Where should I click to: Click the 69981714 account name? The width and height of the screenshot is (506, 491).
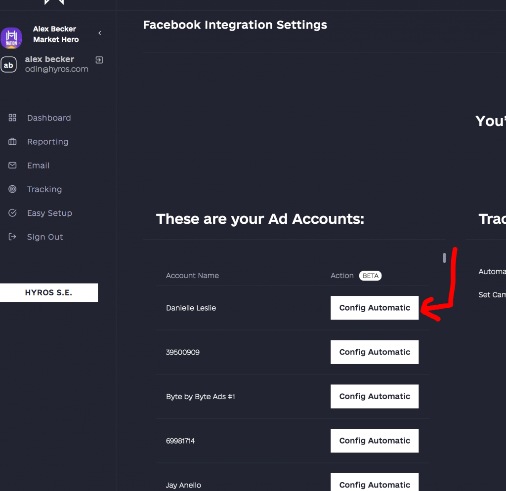[180, 441]
